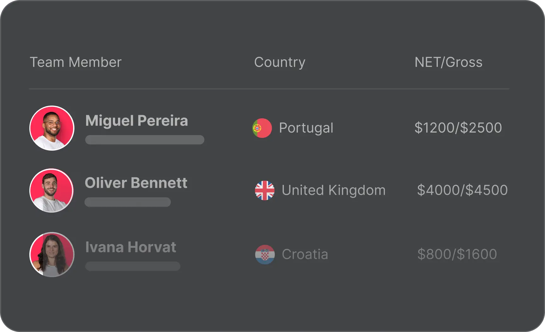Click Miguel Pereira's profile avatar

(x=52, y=128)
